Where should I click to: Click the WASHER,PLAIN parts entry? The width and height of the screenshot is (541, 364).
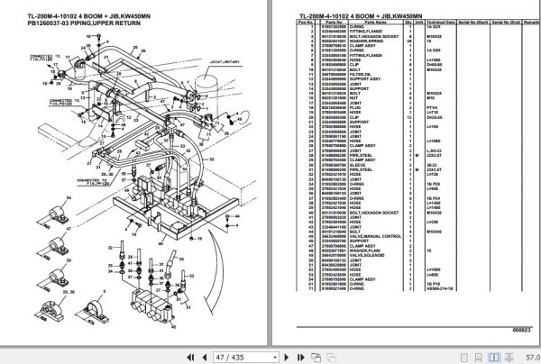[x=364, y=250]
